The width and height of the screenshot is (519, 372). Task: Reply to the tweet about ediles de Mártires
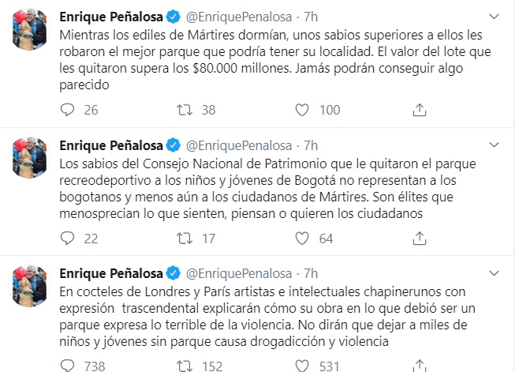(x=69, y=111)
